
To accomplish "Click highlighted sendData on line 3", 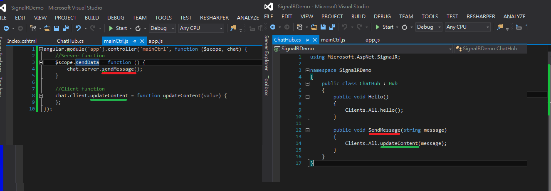I will [87, 62].
